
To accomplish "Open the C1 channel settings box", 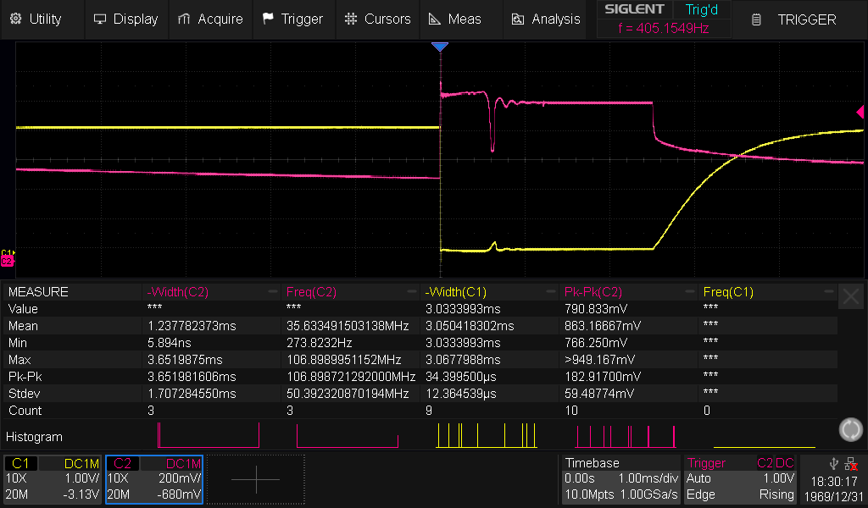I will 53,479.
